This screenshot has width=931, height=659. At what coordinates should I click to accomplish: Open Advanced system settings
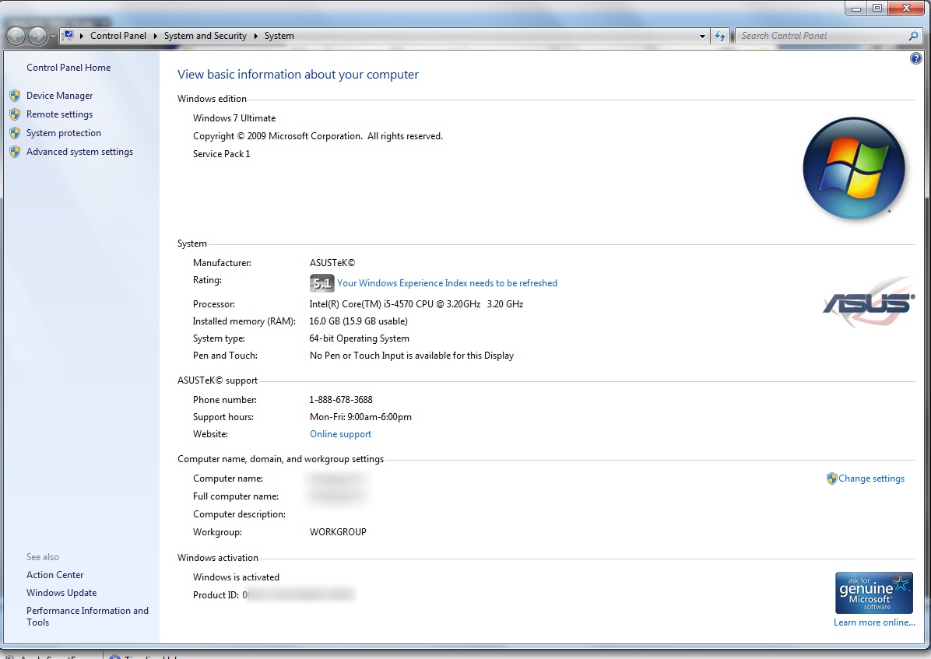click(79, 152)
